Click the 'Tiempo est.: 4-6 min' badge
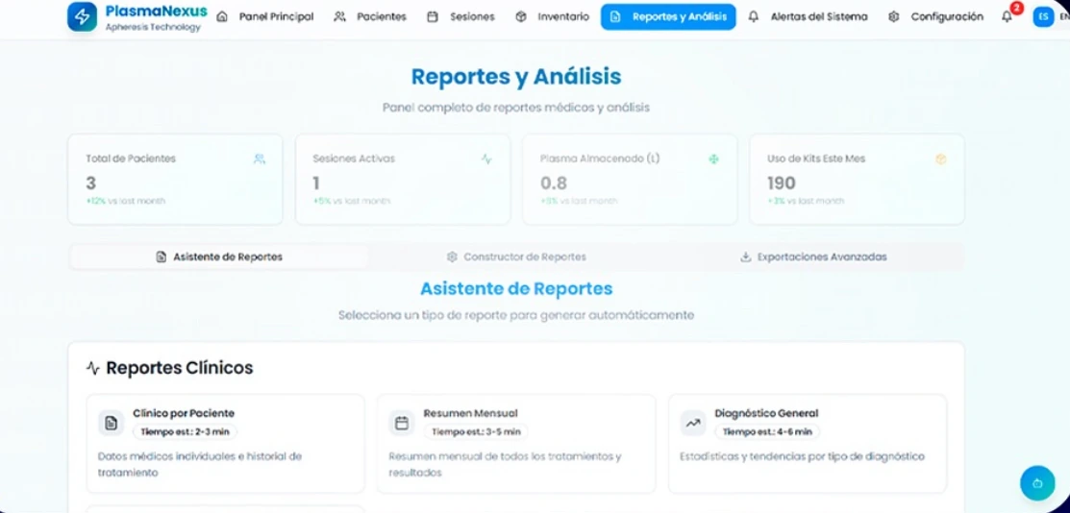Screen dimensions: 1070x513 point(768,431)
